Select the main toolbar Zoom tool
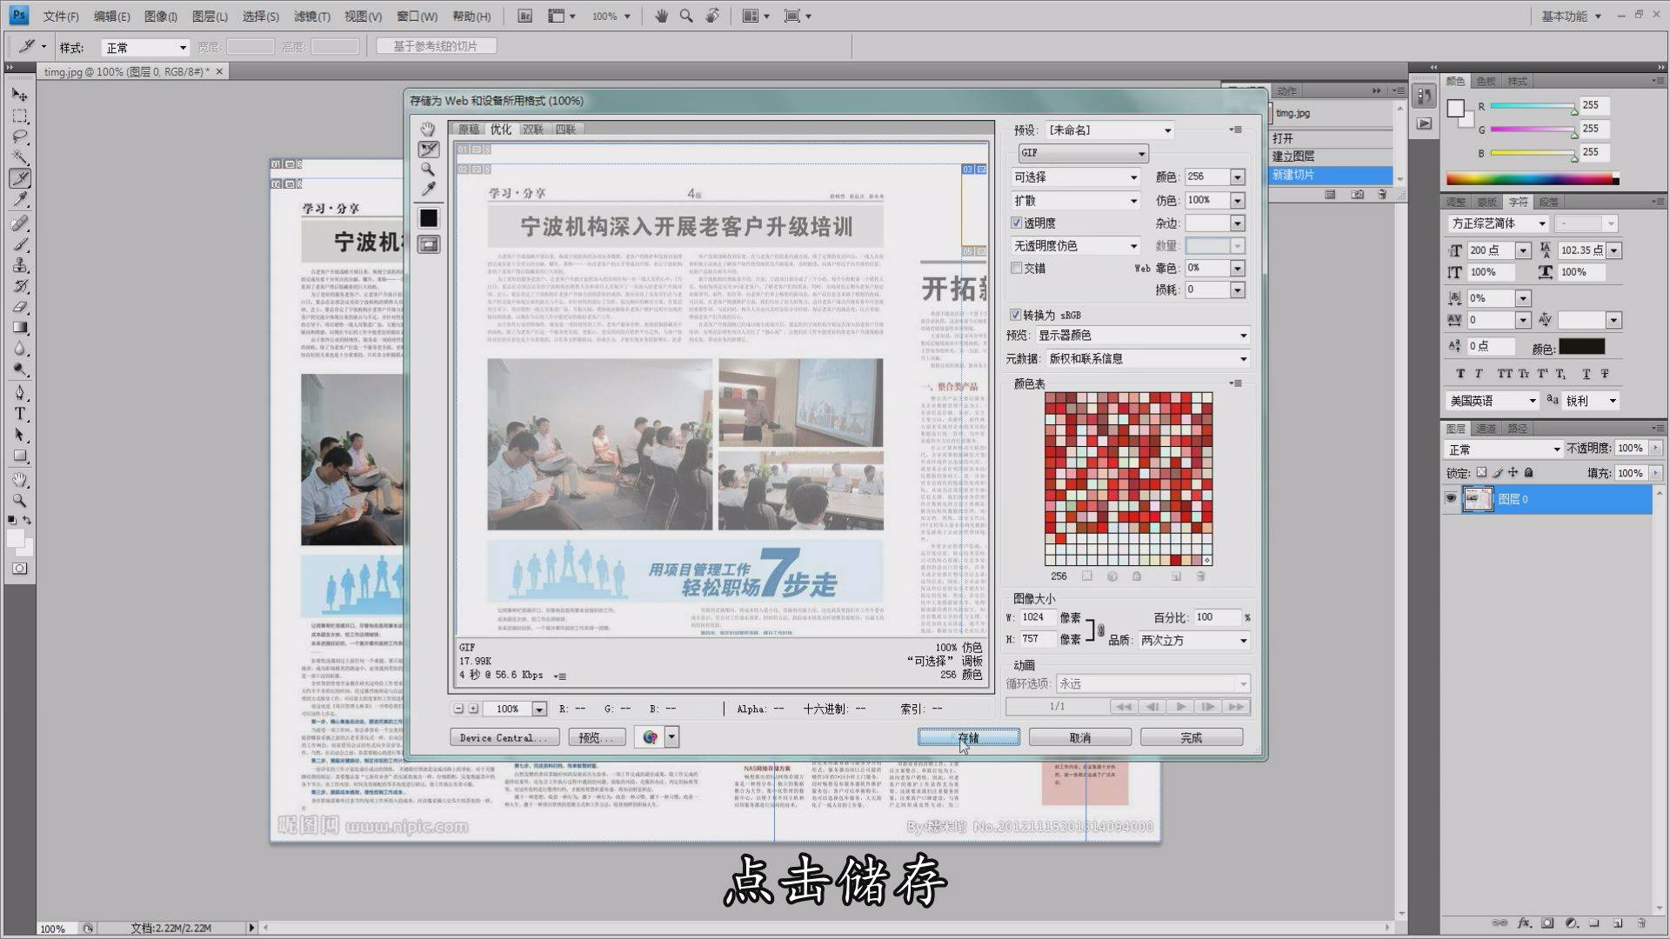 click(20, 500)
